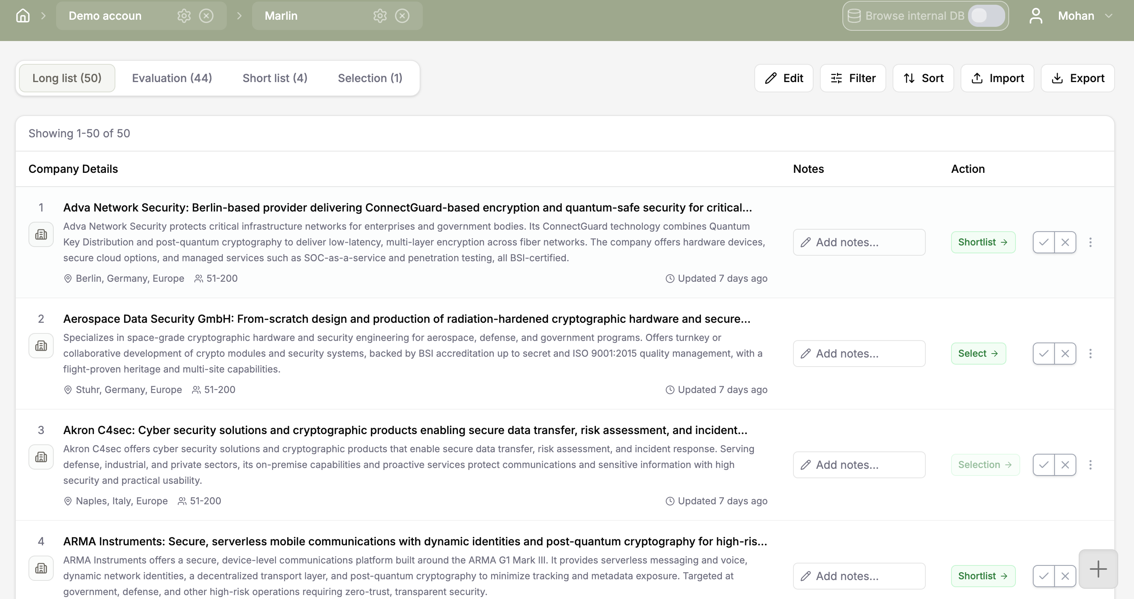
Task: Approve Aerospace Data Security with checkmark
Action: click(1044, 354)
